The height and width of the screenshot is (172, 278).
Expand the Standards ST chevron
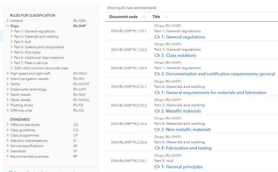(8, 151)
